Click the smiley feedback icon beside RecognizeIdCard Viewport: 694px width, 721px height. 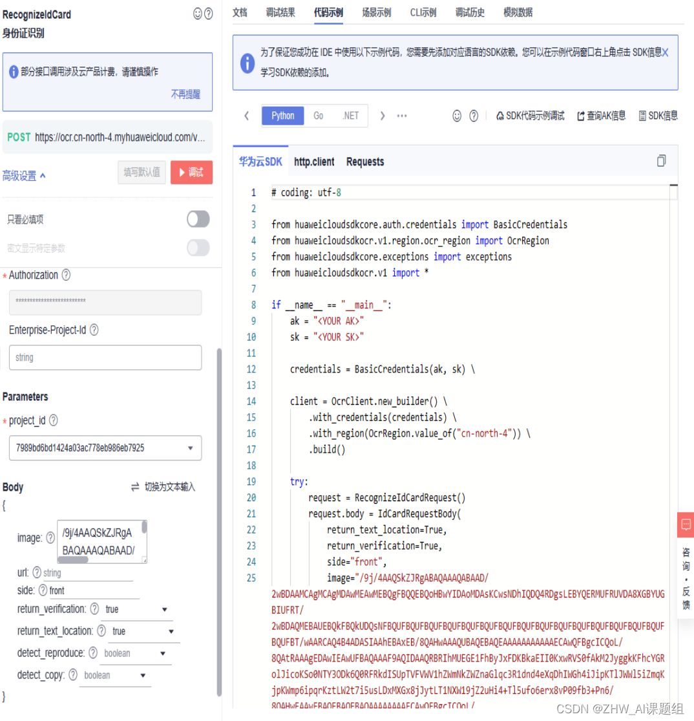coord(198,14)
